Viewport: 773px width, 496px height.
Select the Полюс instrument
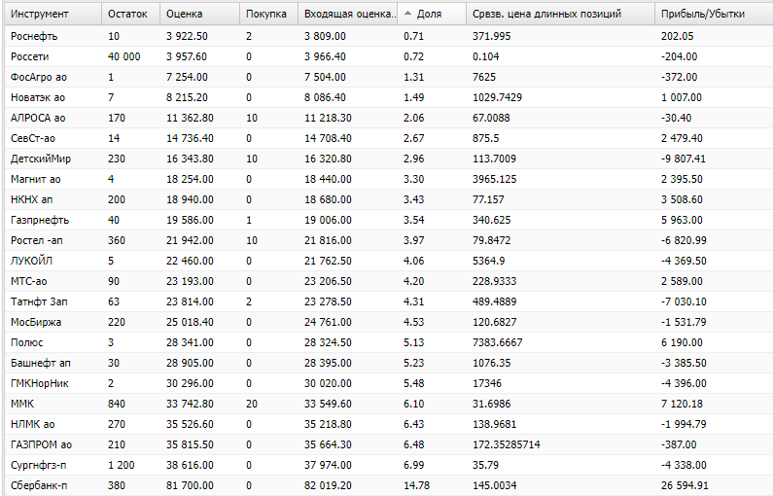(x=26, y=342)
